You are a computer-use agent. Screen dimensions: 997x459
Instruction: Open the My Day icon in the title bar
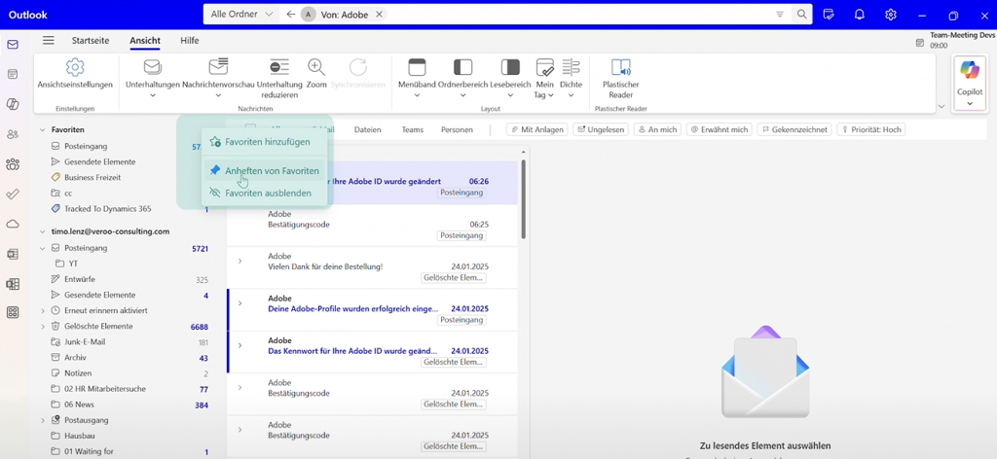pos(829,14)
